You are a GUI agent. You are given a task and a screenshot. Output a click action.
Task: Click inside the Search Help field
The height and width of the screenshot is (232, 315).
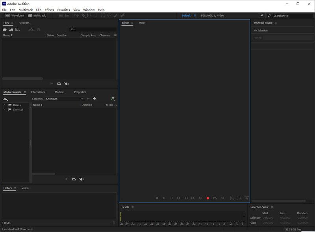[x=291, y=15]
